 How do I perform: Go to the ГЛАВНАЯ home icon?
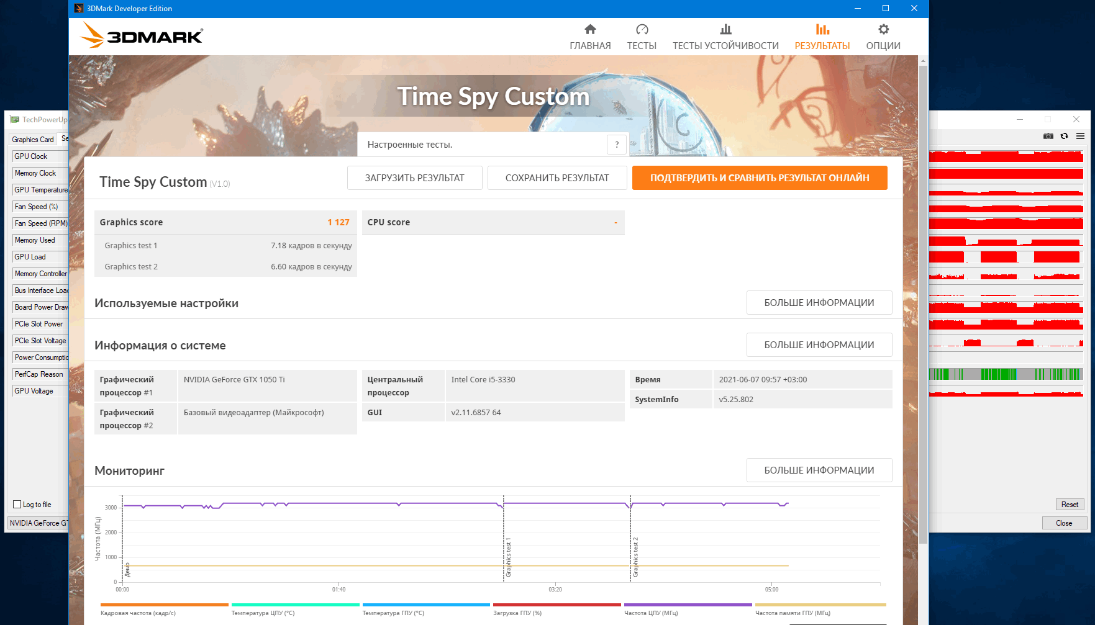click(x=590, y=29)
